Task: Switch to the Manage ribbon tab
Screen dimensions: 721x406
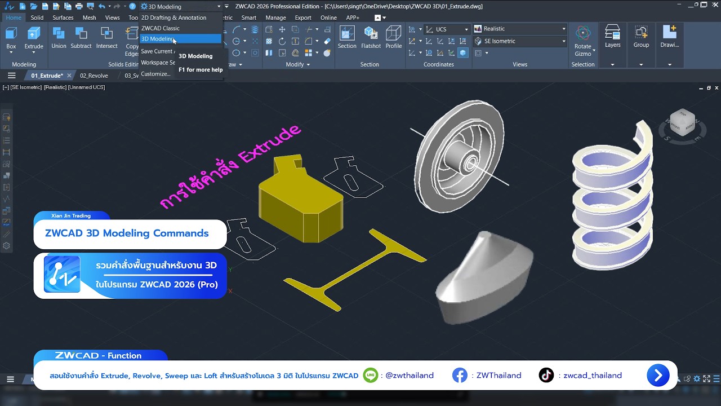Action: [x=275, y=17]
